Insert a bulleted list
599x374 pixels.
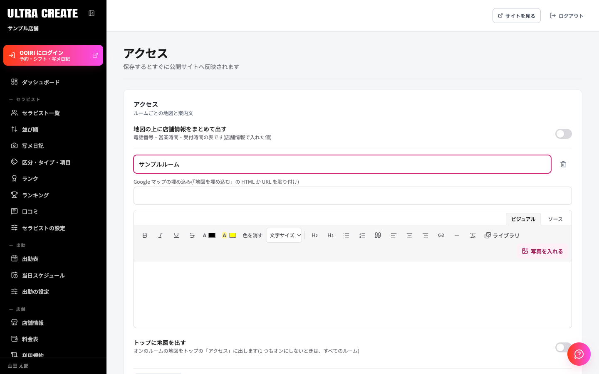click(x=347, y=235)
